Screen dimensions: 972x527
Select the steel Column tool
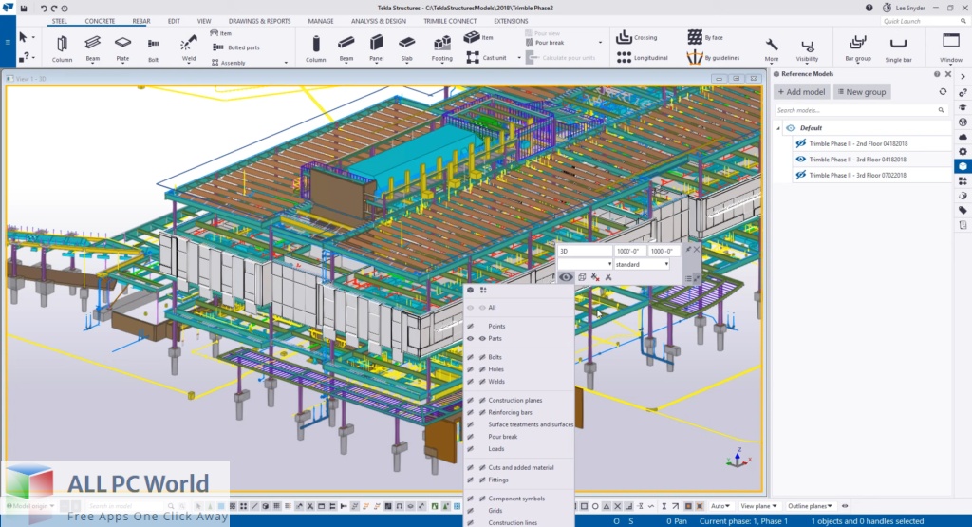(62, 49)
